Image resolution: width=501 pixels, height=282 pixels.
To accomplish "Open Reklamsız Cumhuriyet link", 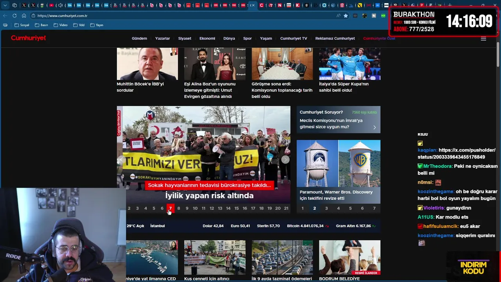I will point(335,38).
